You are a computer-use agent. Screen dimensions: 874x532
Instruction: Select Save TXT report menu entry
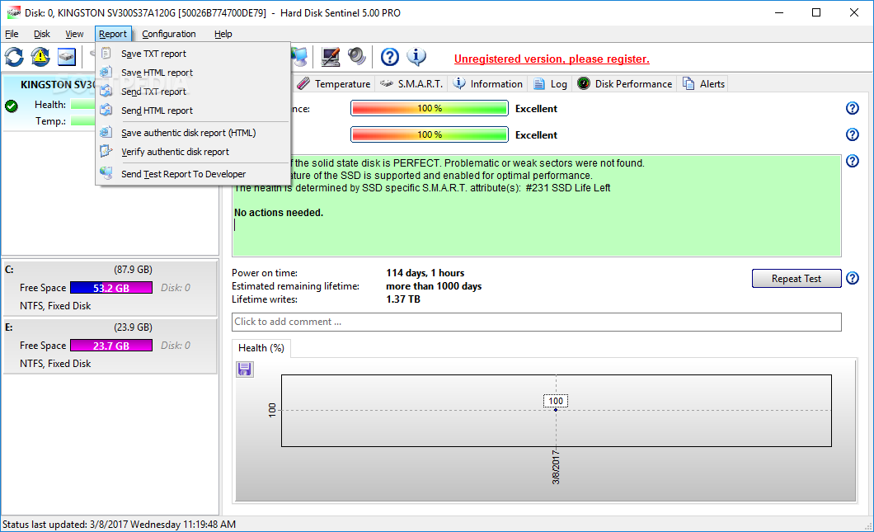(x=193, y=54)
